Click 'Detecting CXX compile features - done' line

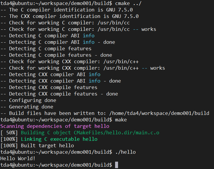click(x=59, y=94)
